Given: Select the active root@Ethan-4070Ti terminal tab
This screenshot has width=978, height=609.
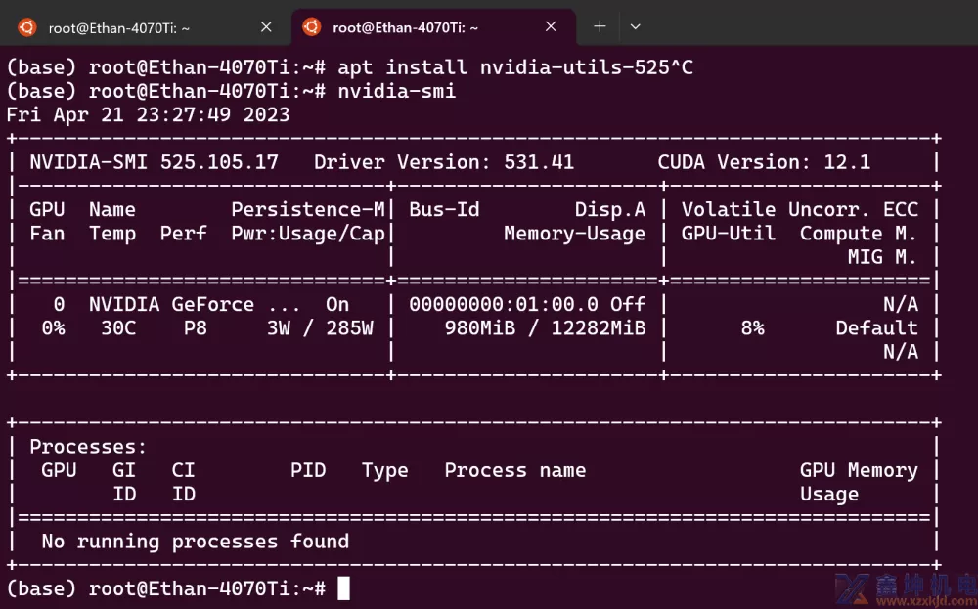Looking at the screenshot, I should click(x=433, y=27).
